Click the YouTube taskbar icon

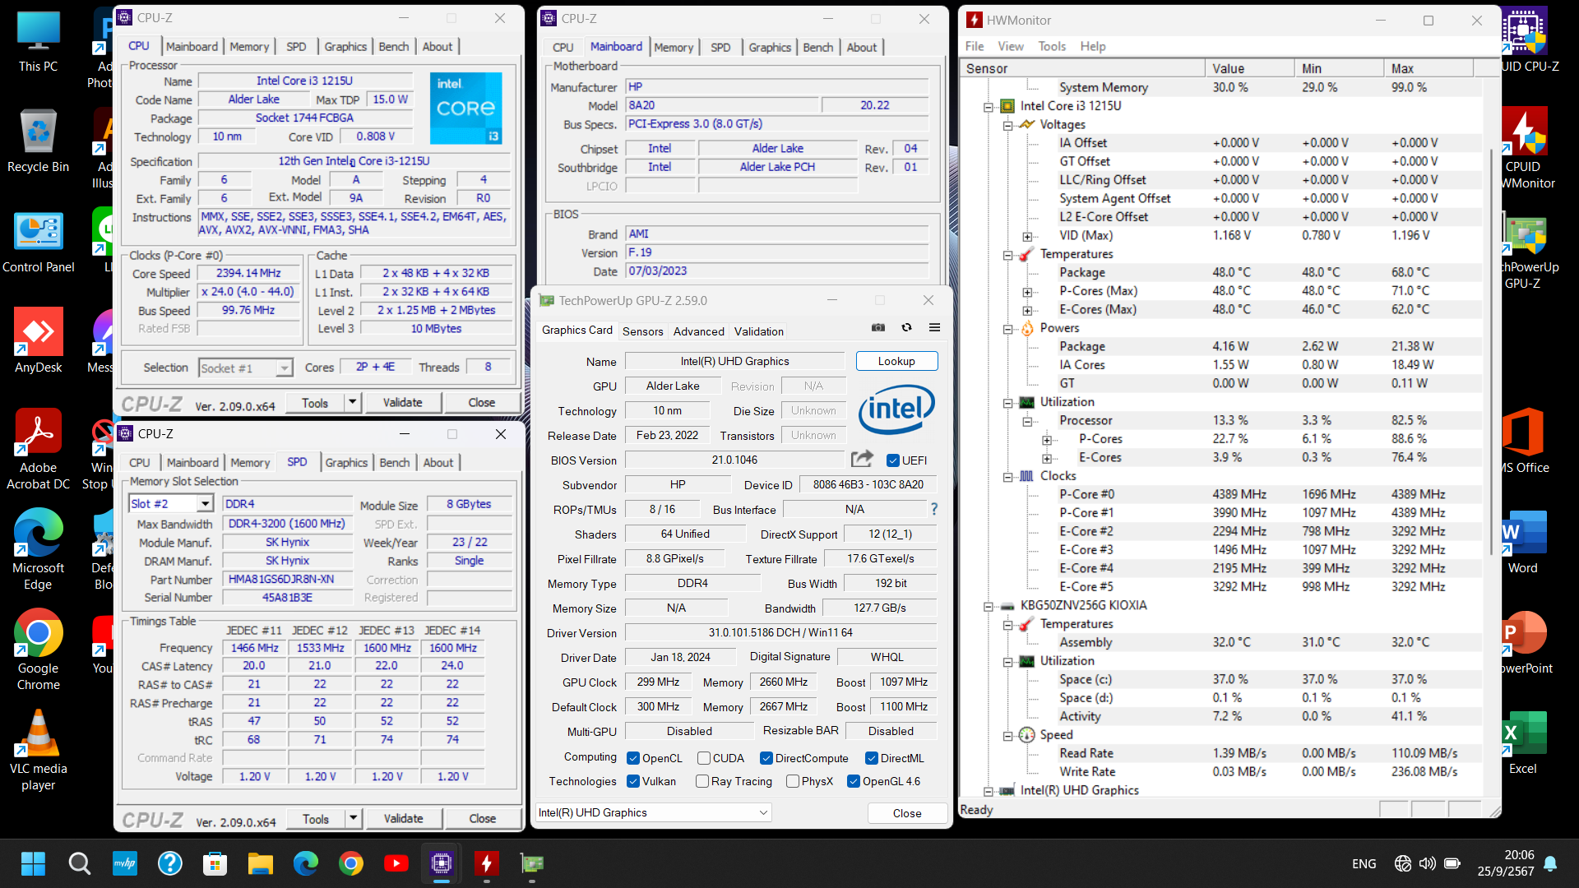(396, 863)
